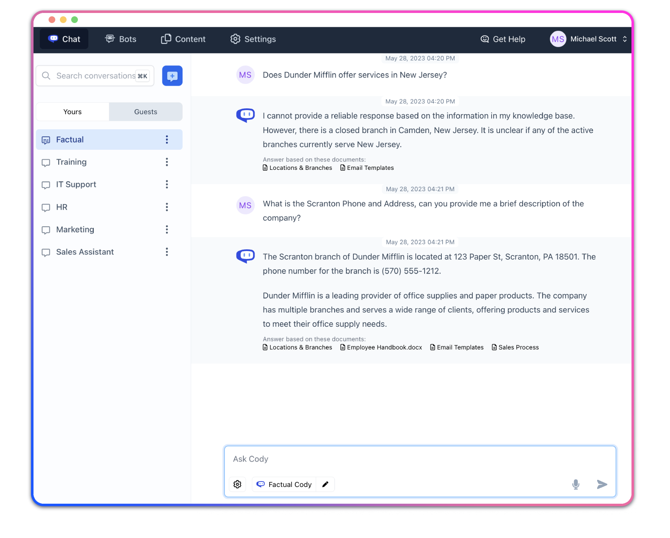Click the Settings gear icon in the navbar
The height and width of the screenshot is (538, 670).
point(235,39)
